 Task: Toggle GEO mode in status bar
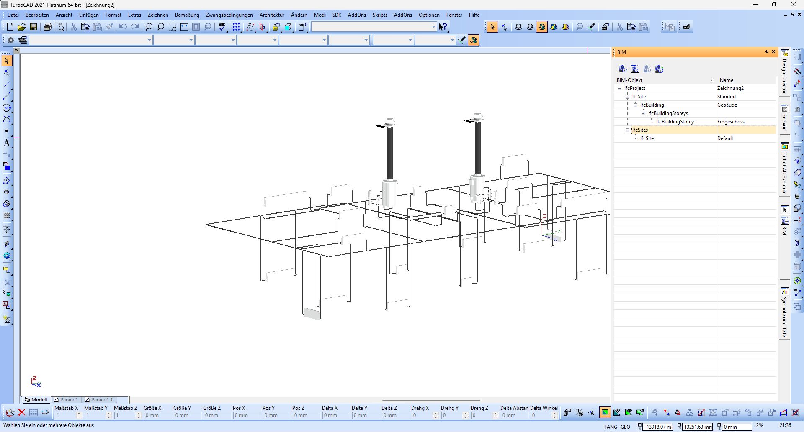click(625, 427)
